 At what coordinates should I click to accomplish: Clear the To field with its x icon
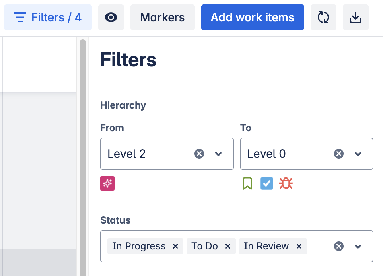338,154
